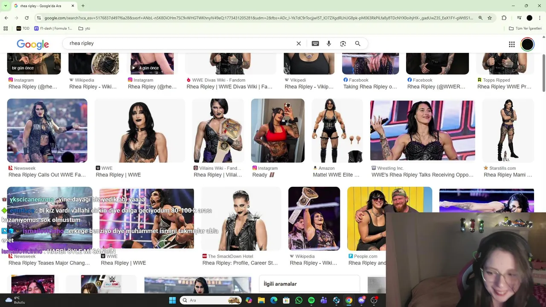Submit search with the magnifier icon
The width and height of the screenshot is (546, 307).
click(357, 43)
